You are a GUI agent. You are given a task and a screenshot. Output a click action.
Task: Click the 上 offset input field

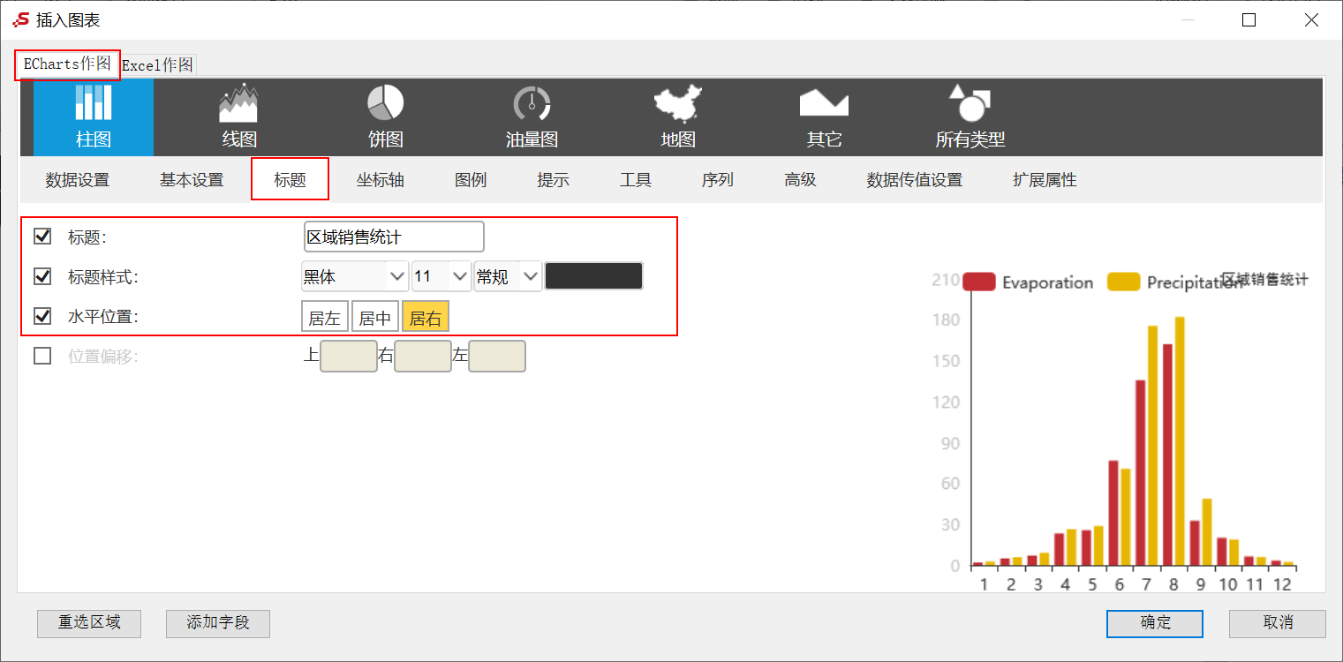[349, 357]
